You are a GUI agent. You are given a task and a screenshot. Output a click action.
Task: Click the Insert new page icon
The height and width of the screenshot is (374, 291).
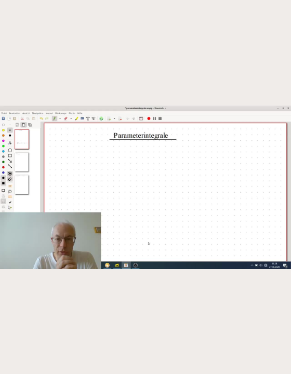[109, 118]
